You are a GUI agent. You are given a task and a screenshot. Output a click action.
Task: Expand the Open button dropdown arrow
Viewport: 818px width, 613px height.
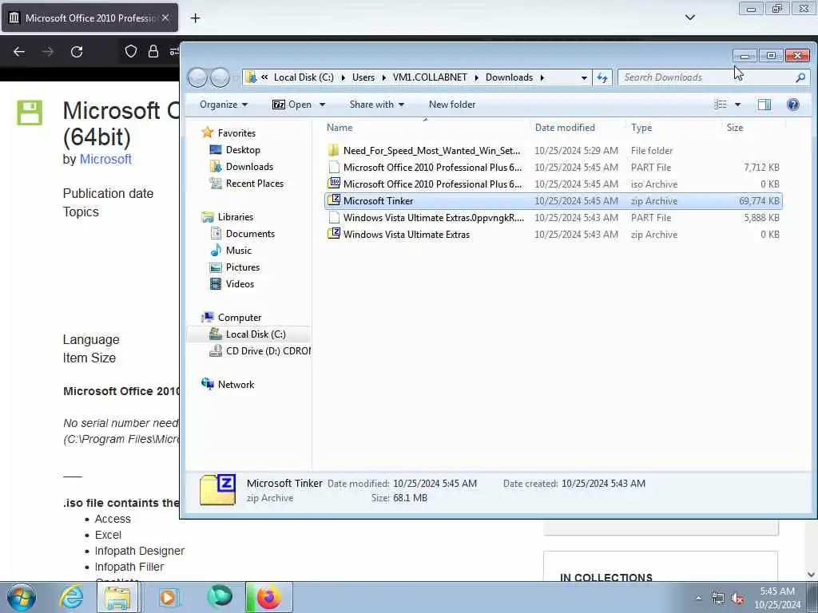click(322, 105)
